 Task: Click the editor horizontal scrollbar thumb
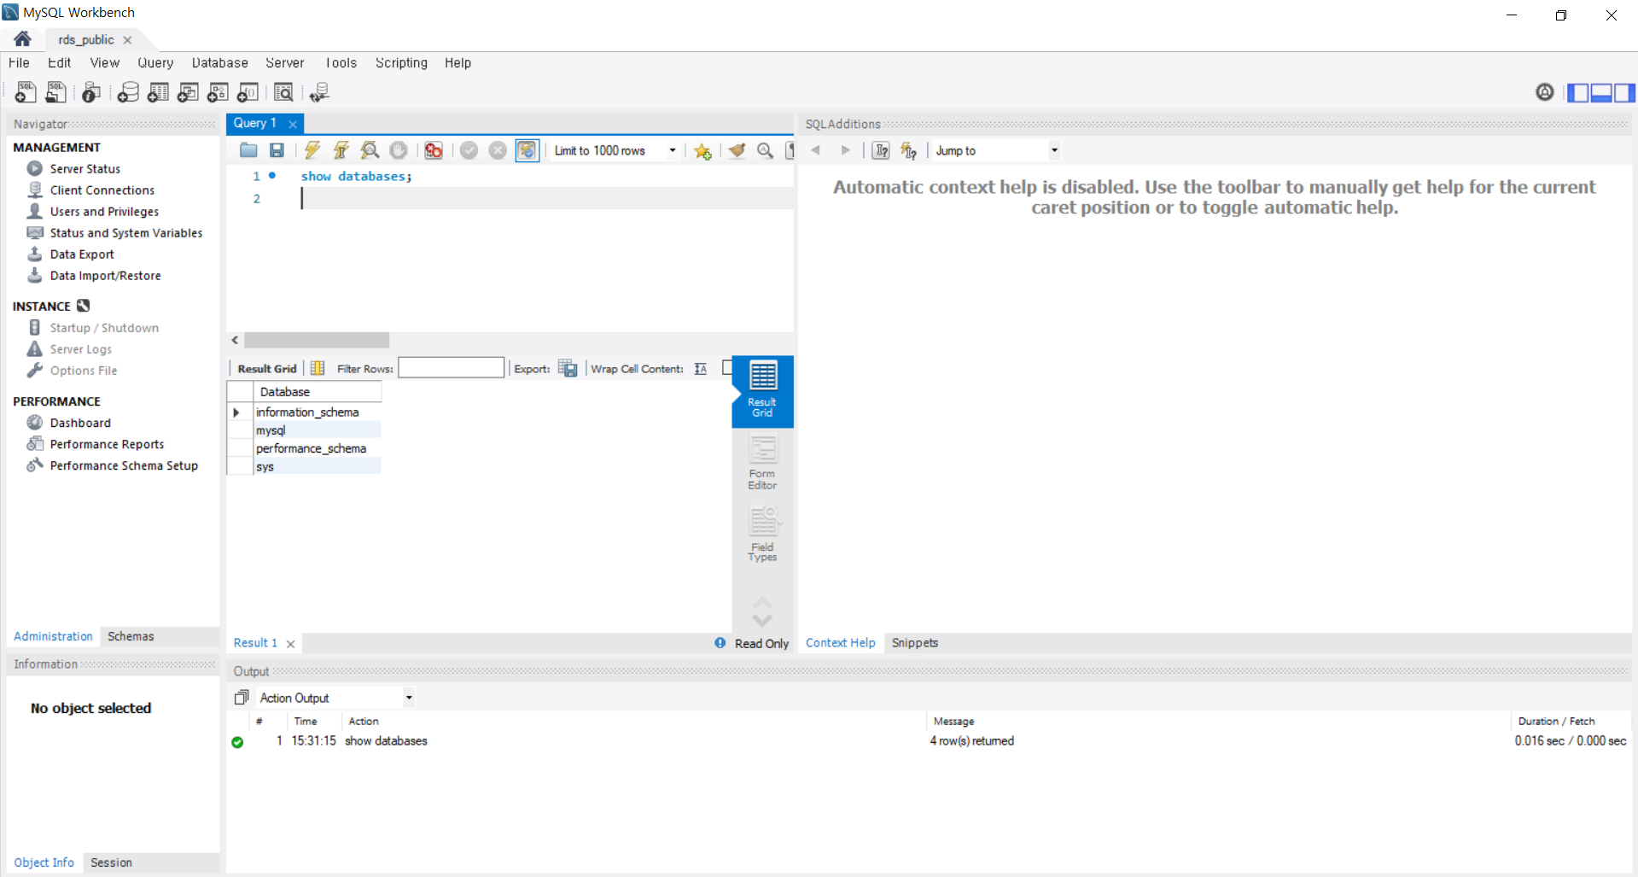tap(317, 340)
